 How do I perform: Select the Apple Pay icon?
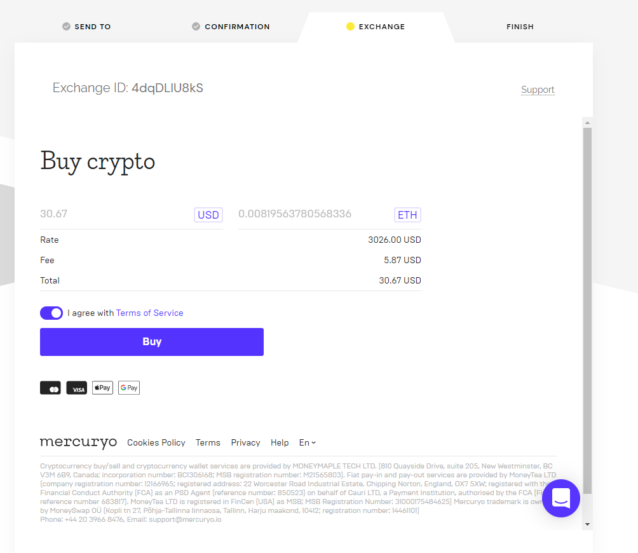coord(102,388)
